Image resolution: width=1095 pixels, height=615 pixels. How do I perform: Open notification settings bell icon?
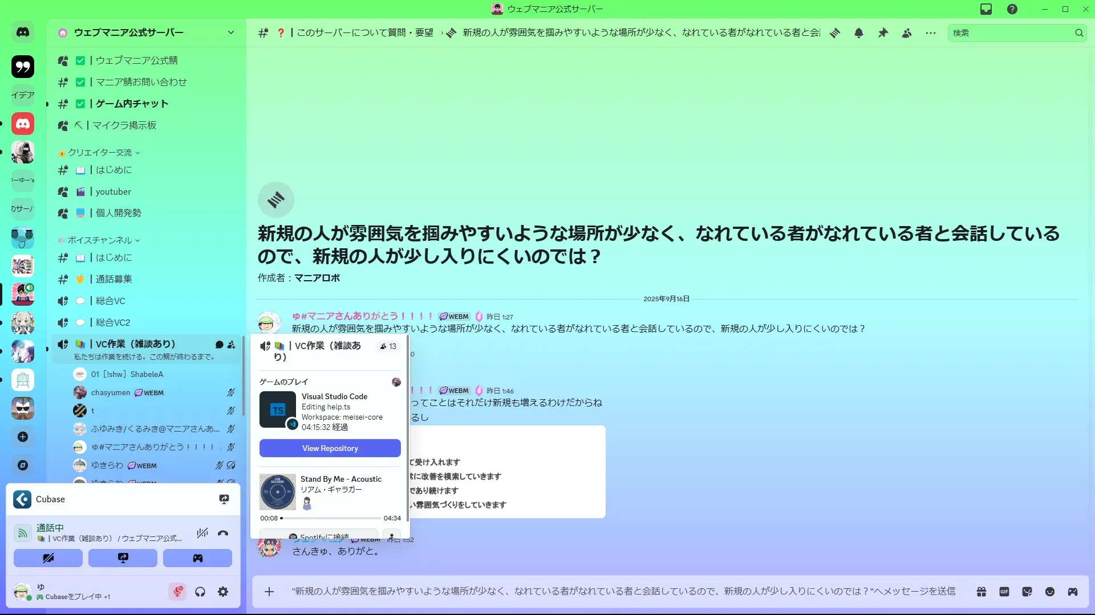(x=859, y=33)
